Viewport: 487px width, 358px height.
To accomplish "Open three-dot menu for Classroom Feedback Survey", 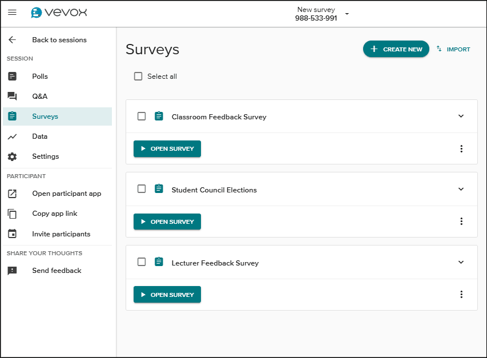I will [461, 149].
